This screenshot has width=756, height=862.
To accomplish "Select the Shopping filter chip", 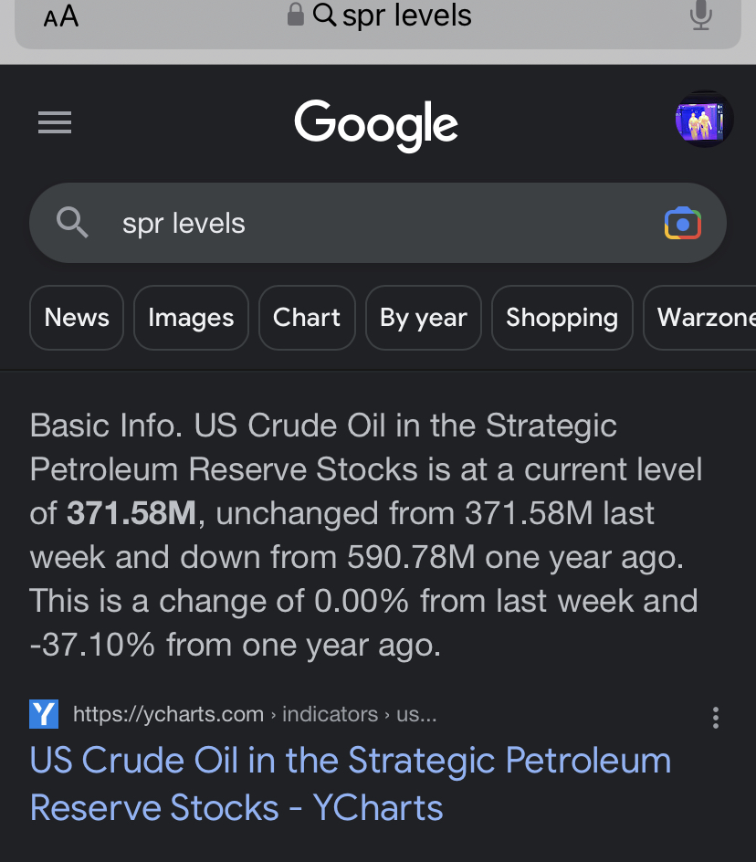I will pos(562,318).
